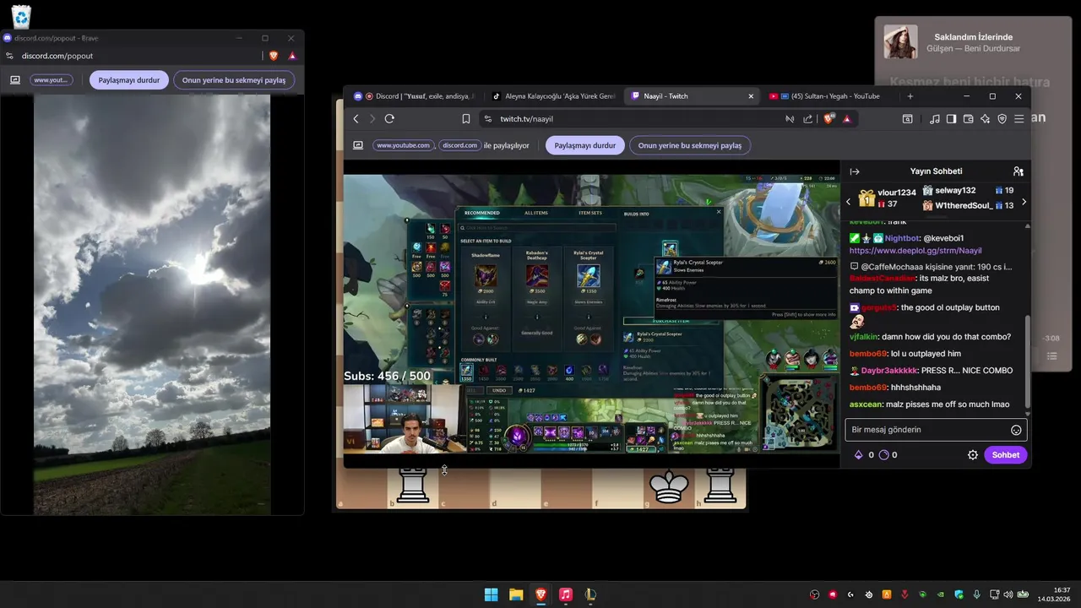
Task: Click Onun yerine bu sekmeyi paylaş in Discord popout
Action: [234, 80]
